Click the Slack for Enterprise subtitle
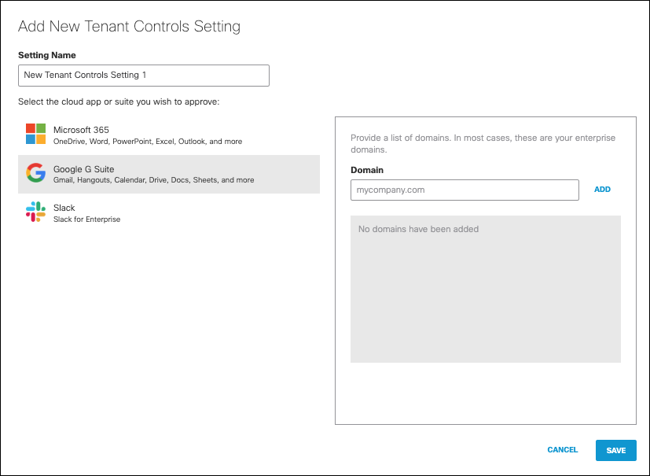Viewport: 650px width, 476px height. click(x=86, y=220)
